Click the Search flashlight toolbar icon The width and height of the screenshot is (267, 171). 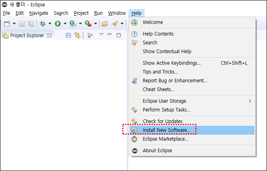tap(115, 24)
